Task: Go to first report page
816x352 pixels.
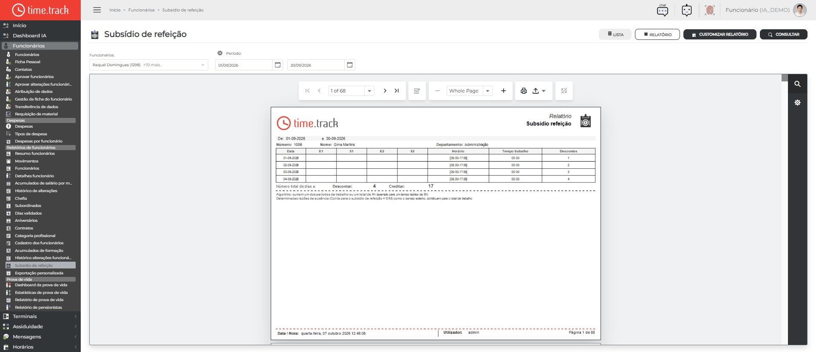Action: pos(307,91)
